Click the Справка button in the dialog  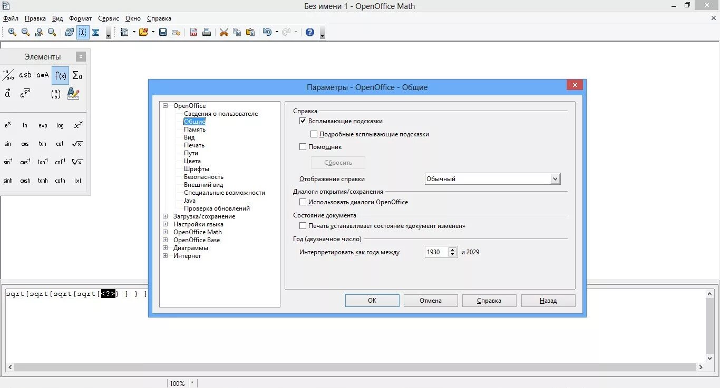coord(489,301)
